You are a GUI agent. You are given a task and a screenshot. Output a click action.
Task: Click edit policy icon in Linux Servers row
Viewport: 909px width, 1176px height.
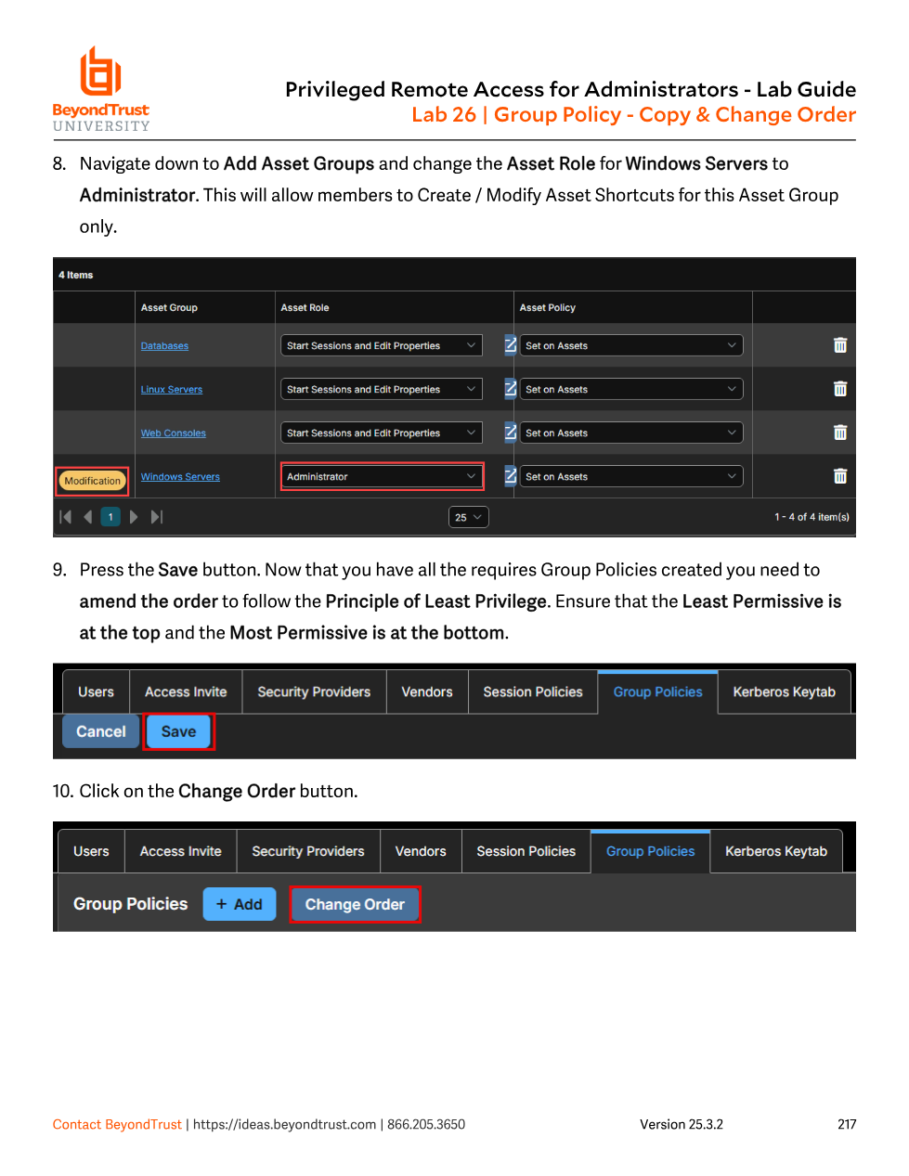tap(510, 388)
